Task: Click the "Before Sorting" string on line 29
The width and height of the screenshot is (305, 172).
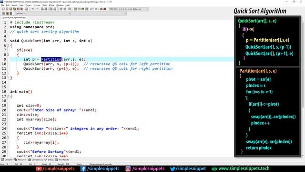Action: click(x=48, y=151)
